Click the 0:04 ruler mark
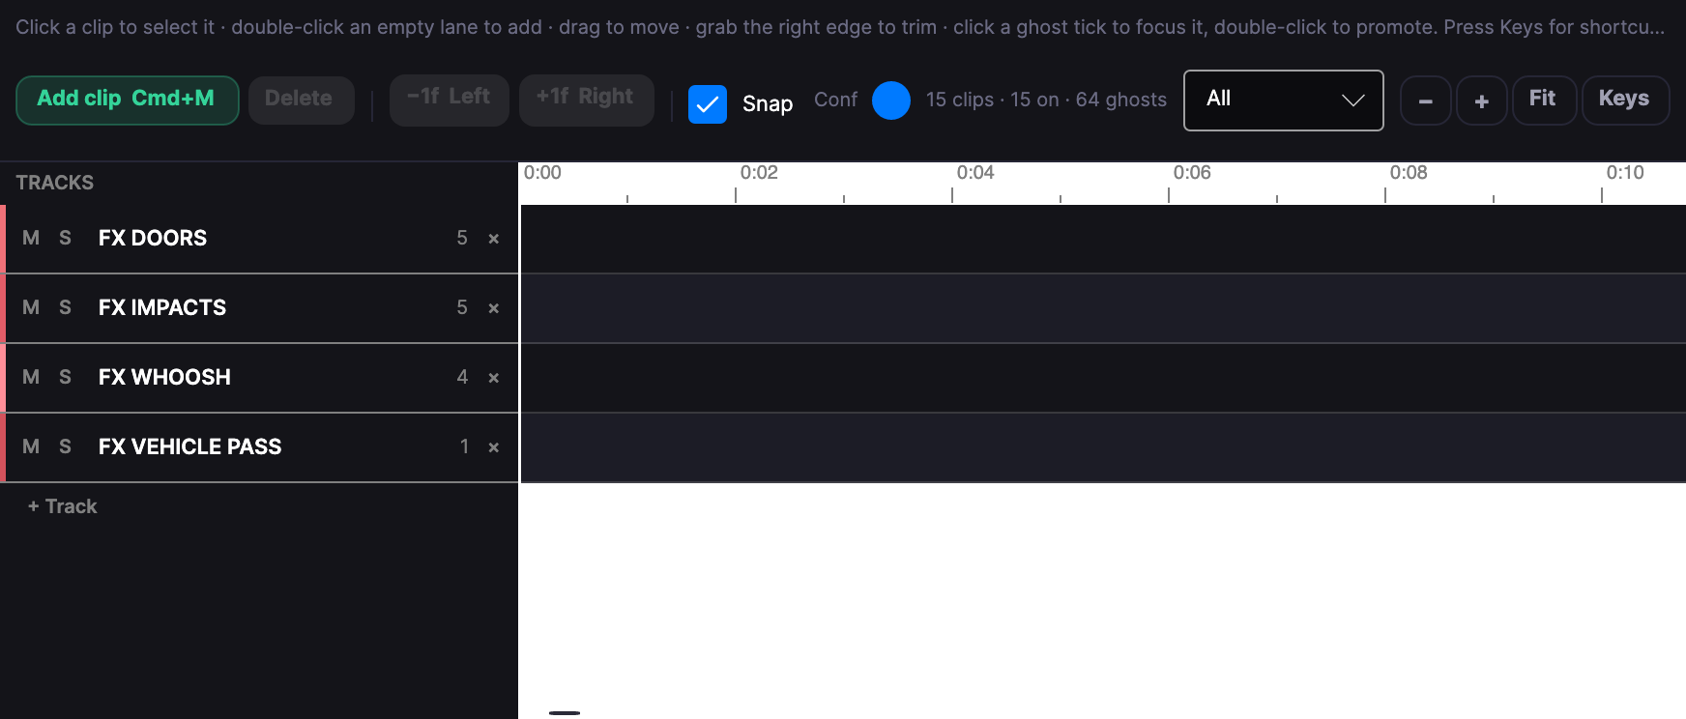The image size is (1686, 719). tap(975, 173)
